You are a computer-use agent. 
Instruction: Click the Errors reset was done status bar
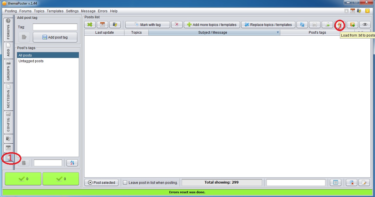coord(187,192)
